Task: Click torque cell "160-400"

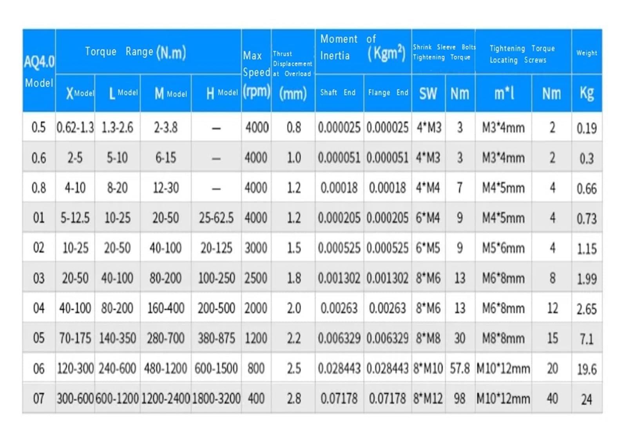Action: 166,308
